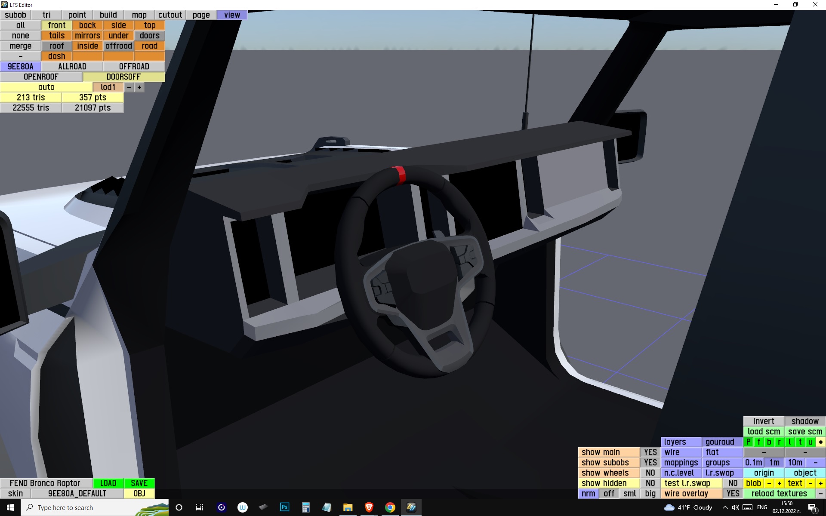Switch to the map tab
The height and width of the screenshot is (516, 826).
point(139,15)
